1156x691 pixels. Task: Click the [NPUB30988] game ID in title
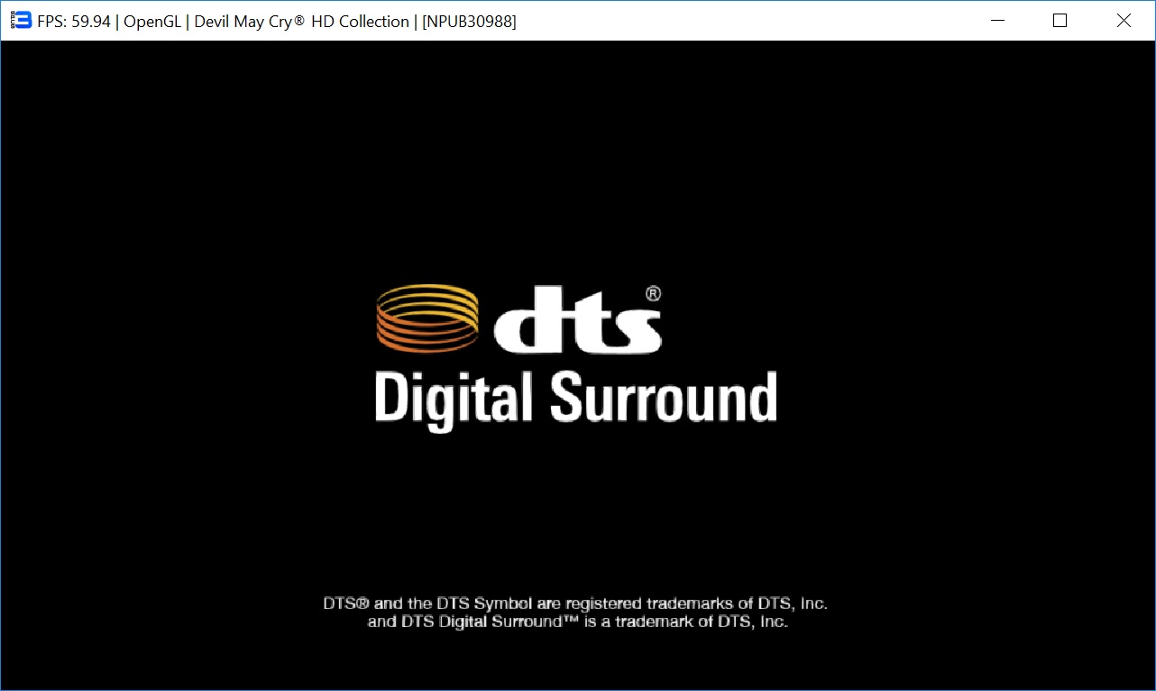click(x=469, y=22)
